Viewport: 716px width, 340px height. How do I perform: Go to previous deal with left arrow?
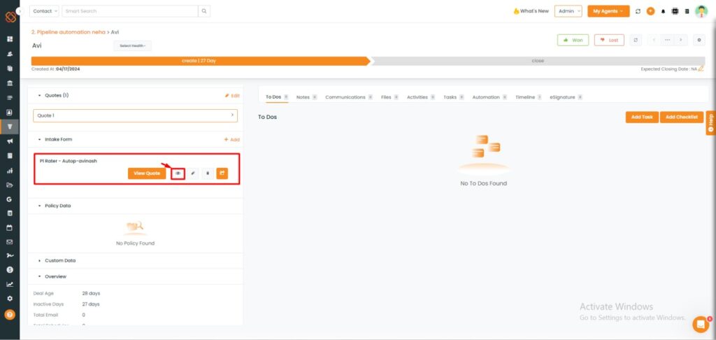pos(654,40)
